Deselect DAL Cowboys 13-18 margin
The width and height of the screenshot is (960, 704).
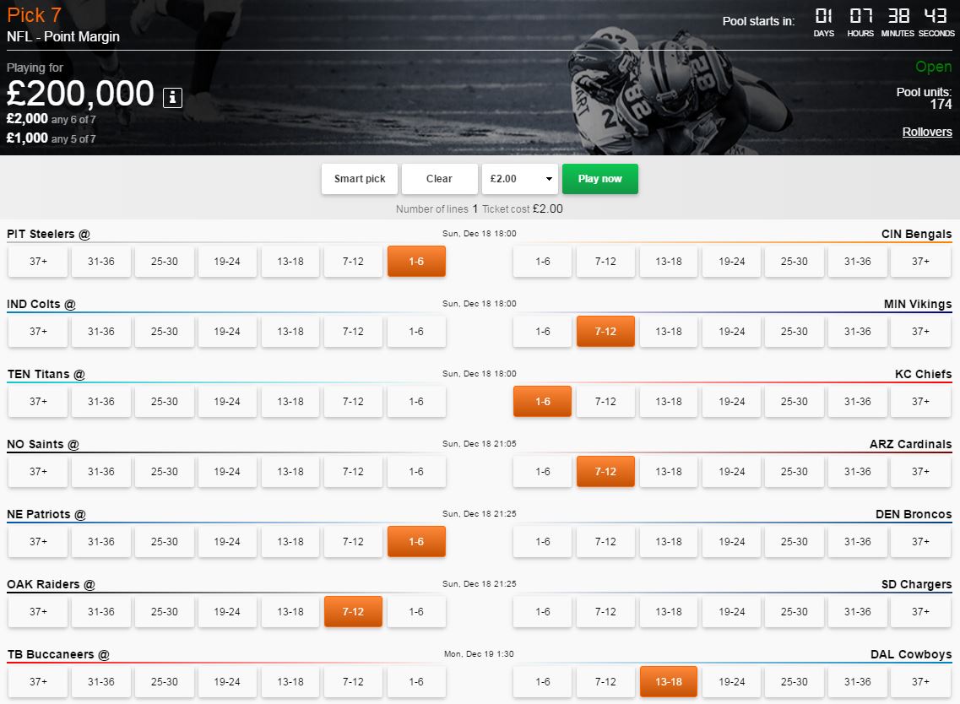click(x=668, y=682)
